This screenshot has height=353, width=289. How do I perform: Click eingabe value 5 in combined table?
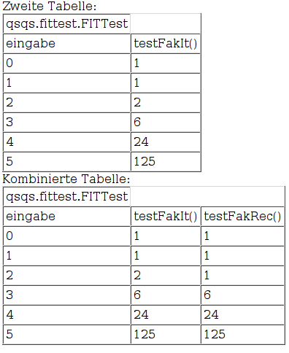[66, 334]
